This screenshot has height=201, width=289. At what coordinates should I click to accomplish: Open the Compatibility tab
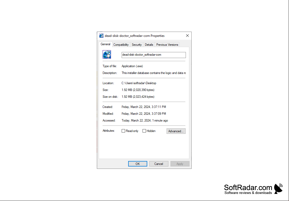click(x=121, y=45)
